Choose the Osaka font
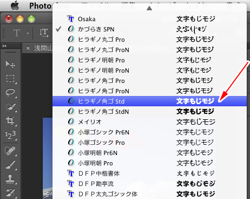This screenshot has width=250, height=199. [x=149, y=19]
